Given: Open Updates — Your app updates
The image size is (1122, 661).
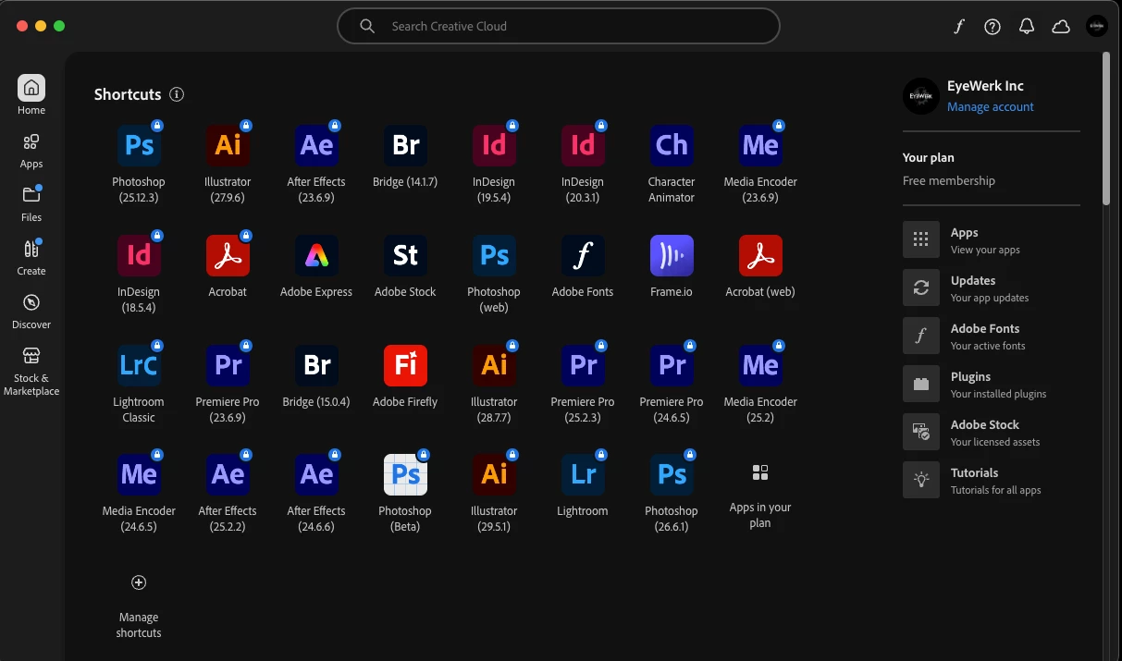Looking at the screenshot, I should pos(992,288).
